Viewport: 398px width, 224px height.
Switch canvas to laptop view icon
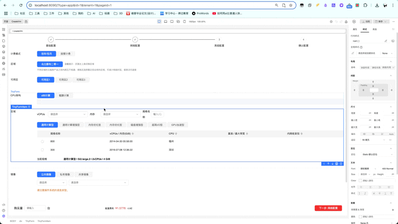click(x=166, y=21)
